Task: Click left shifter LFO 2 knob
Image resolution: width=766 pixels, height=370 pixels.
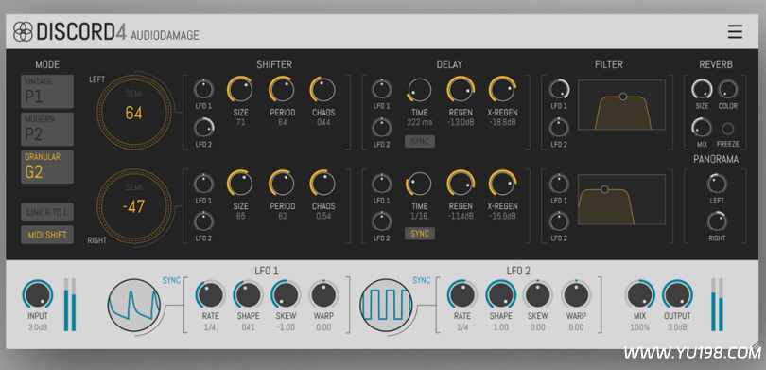Action: click(x=203, y=128)
